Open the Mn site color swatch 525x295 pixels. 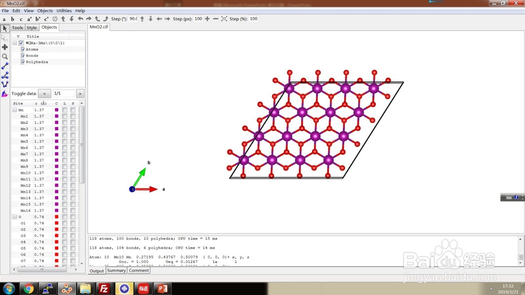tap(57, 110)
